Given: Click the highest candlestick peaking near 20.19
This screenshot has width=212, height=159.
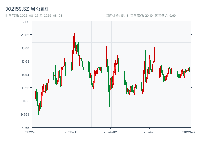Looking at the screenshot, I should pyautogui.click(x=74, y=41).
